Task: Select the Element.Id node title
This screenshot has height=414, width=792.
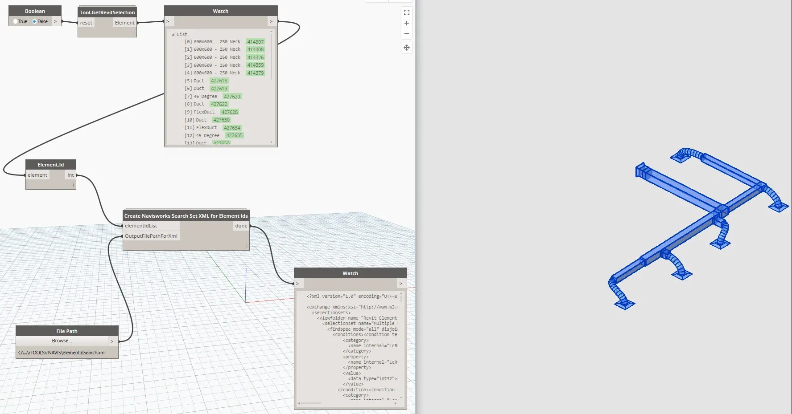Action: click(51, 165)
